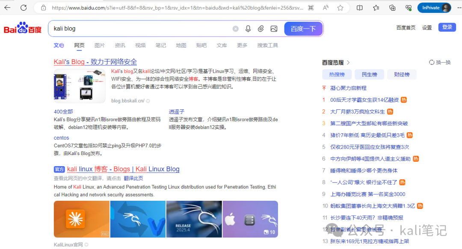Open the RELEASE 2025.4 thumbnail image
This screenshot has height=249, width=462.
coord(194,219)
